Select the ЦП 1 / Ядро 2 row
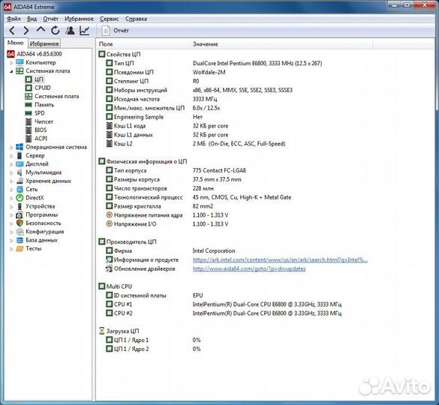The width and height of the screenshot is (439, 405). pos(153,349)
